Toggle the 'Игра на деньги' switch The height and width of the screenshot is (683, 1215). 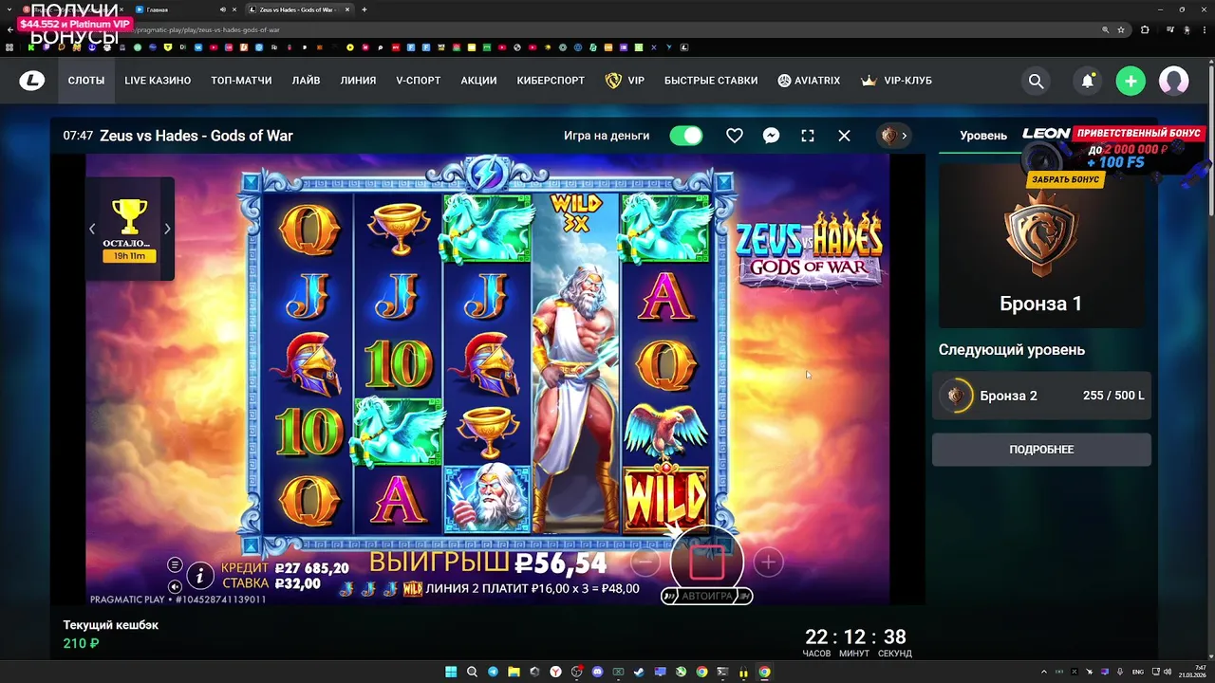pyautogui.click(x=686, y=136)
